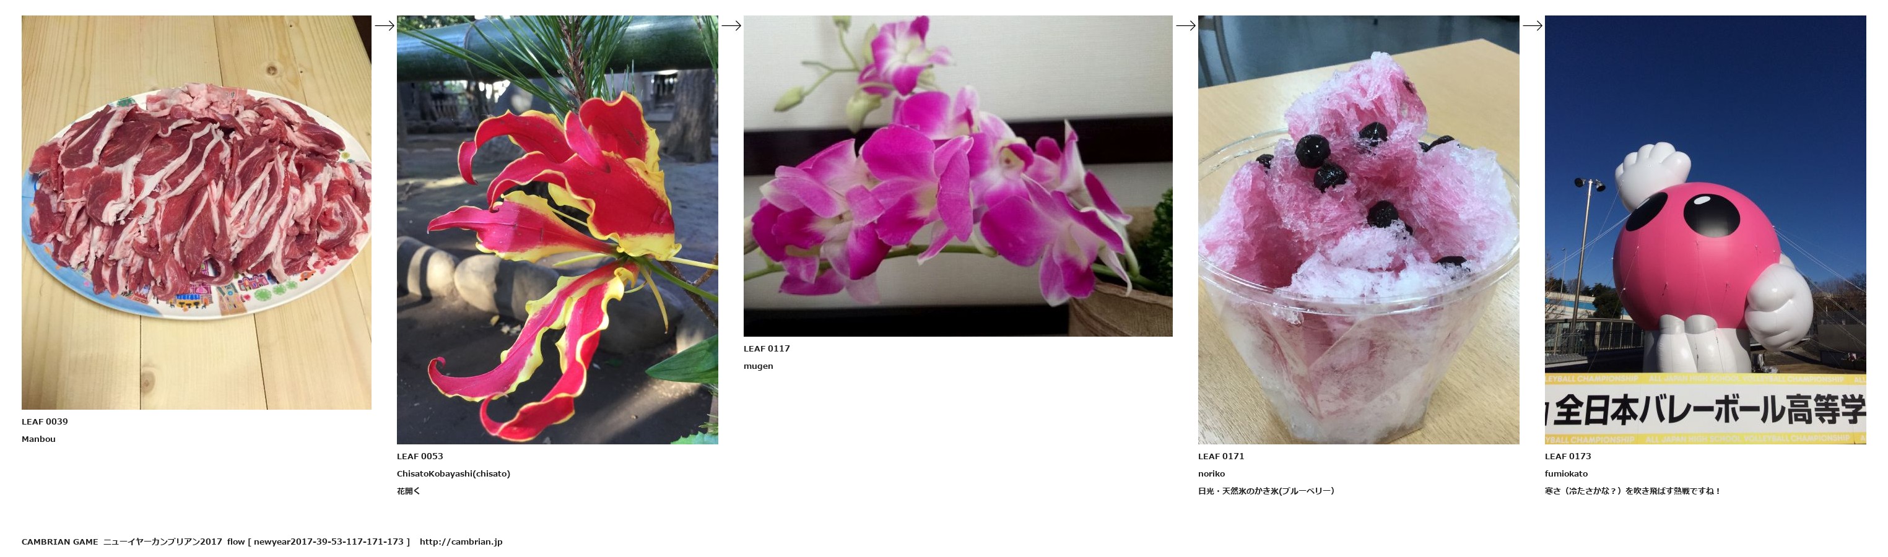Select the LEAF 0173 label
Screen dimensions: 1888x557
tap(1568, 456)
